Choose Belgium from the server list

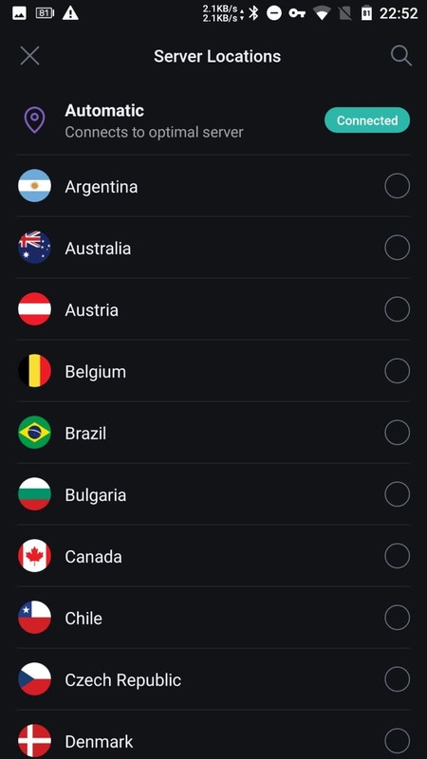click(213, 371)
